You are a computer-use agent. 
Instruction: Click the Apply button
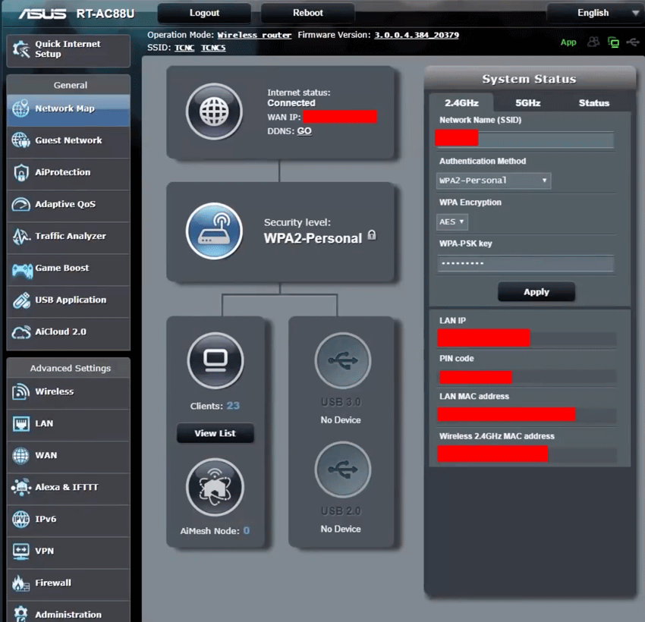[x=536, y=291]
